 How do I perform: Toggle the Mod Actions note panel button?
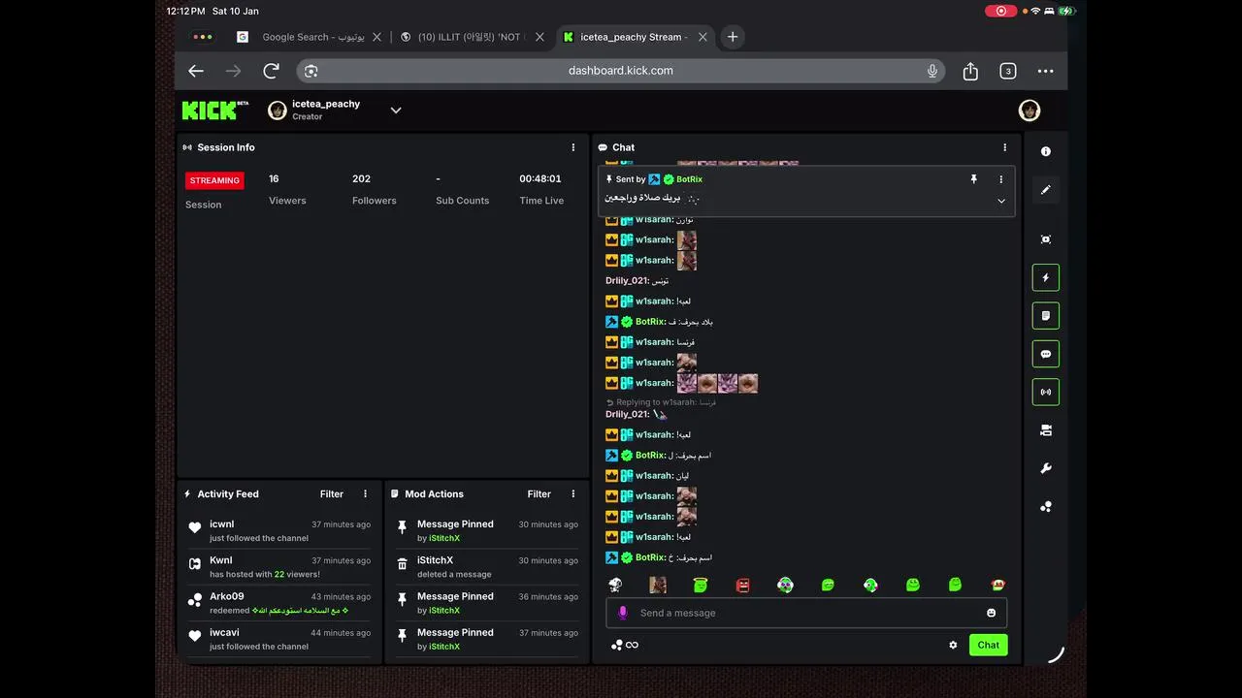1045,316
